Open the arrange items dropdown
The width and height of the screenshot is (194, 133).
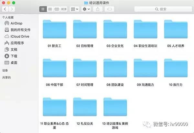tap(74, 9)
